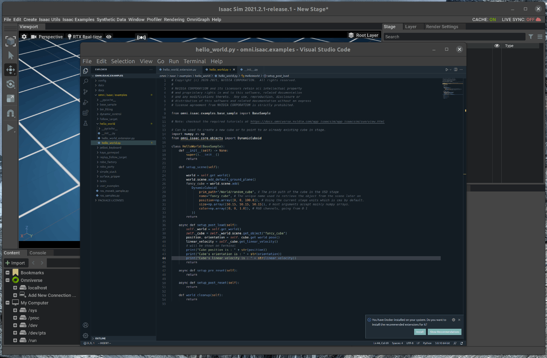Collapse the Bookmarks tree node
Image resolution: width=547 pixels, height=358 pixels.
click(x=7, y=273)
